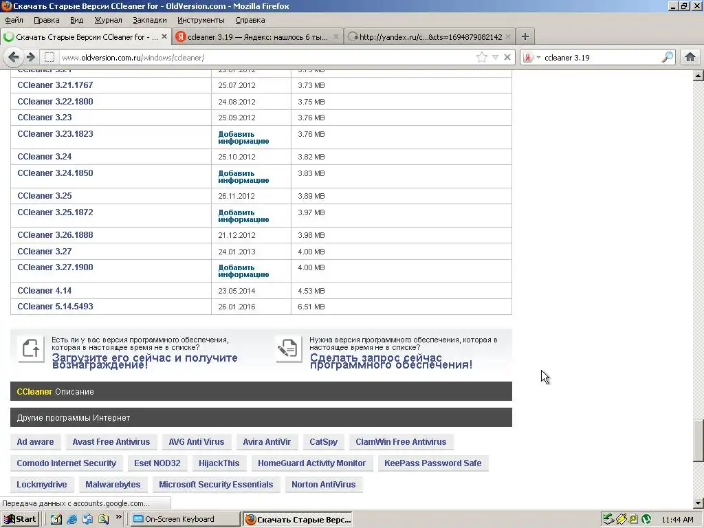Image resolution: width=704 pixels, height=528 pixels.
Task: Click Добавить информацию in CCleaner 3.23.1823 row
Action: click(x=243, y=137)
